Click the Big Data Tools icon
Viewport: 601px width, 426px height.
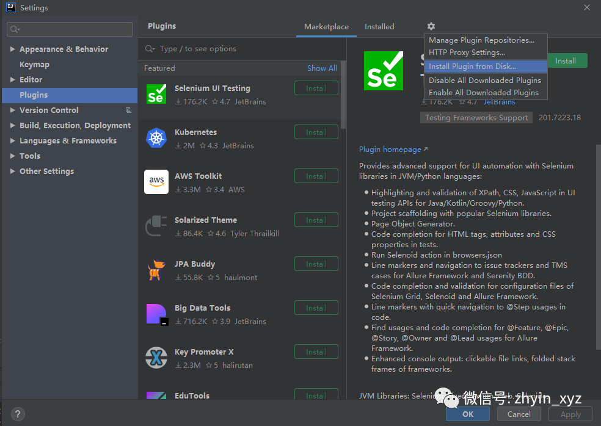(x=157, y=314)
